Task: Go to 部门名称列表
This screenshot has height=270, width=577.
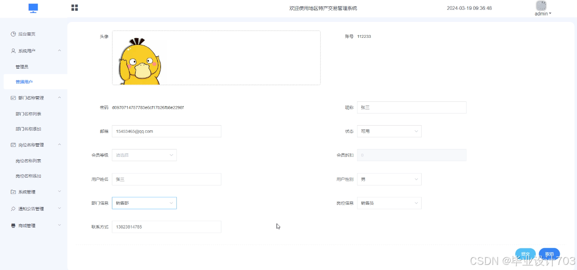Action: 29,114
